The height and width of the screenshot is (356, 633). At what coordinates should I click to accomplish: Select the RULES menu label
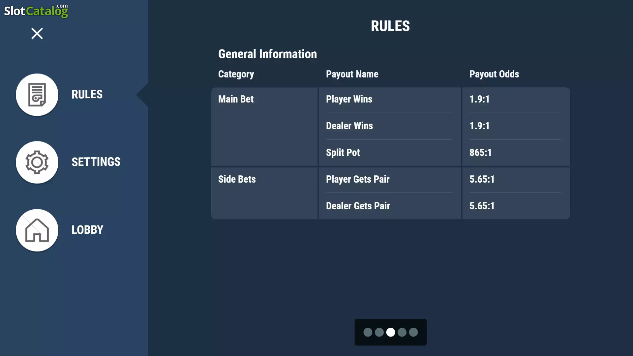[87, 95]
